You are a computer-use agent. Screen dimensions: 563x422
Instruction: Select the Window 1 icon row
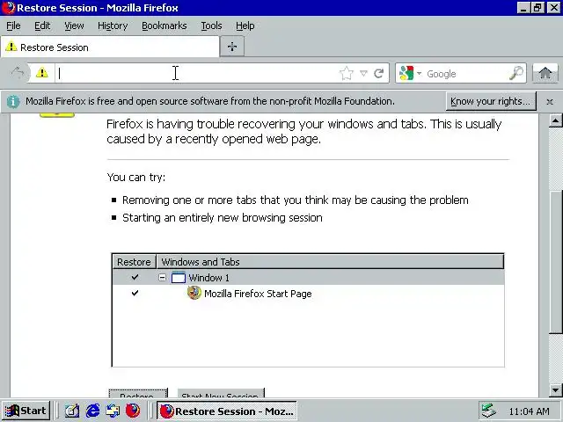(178, 278)
